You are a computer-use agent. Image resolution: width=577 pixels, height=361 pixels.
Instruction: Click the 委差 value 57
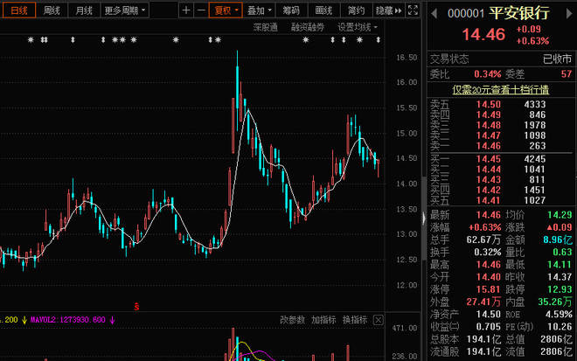pyautogui.click(x=566, y=74)
